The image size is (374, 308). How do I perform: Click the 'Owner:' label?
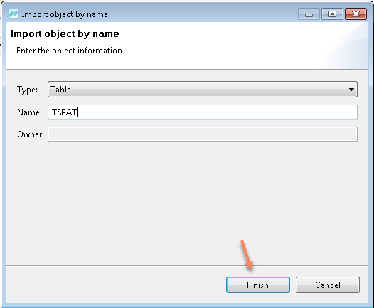click(31, 134)
